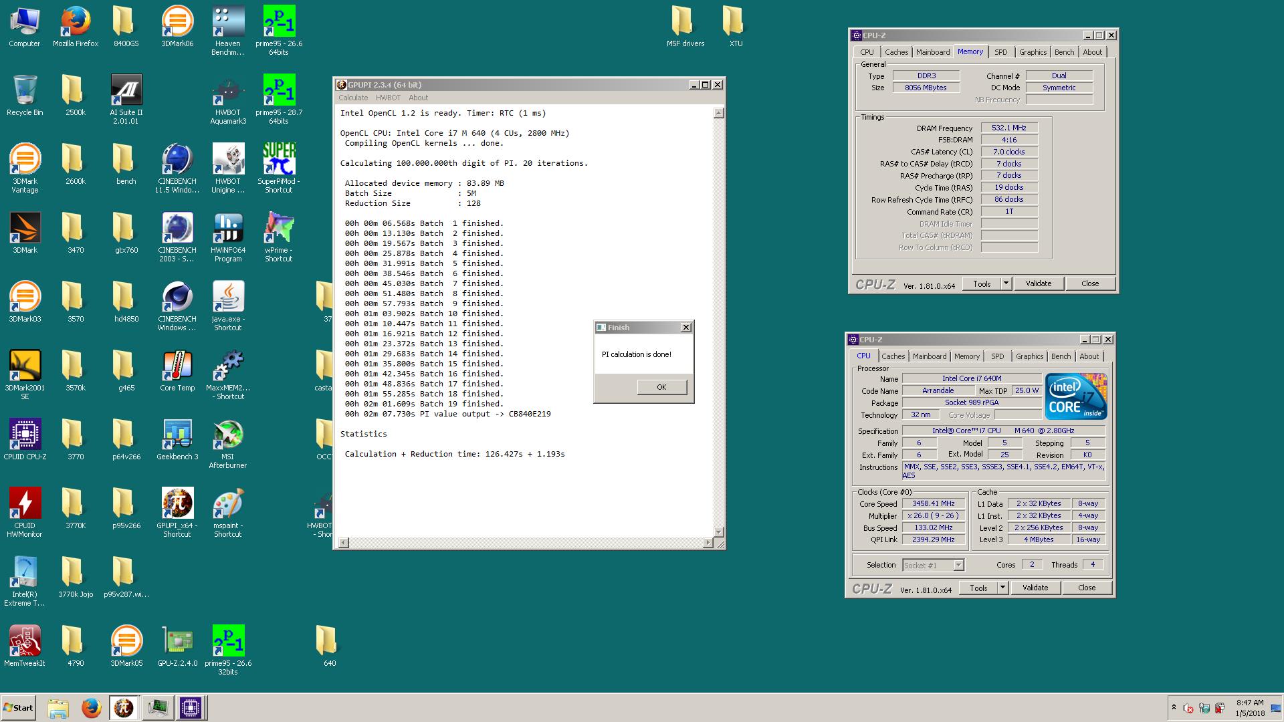Select Caches tab in top CPU-Z window
The width and height of the screenshot is (1284, 722).
coord(896,52)
